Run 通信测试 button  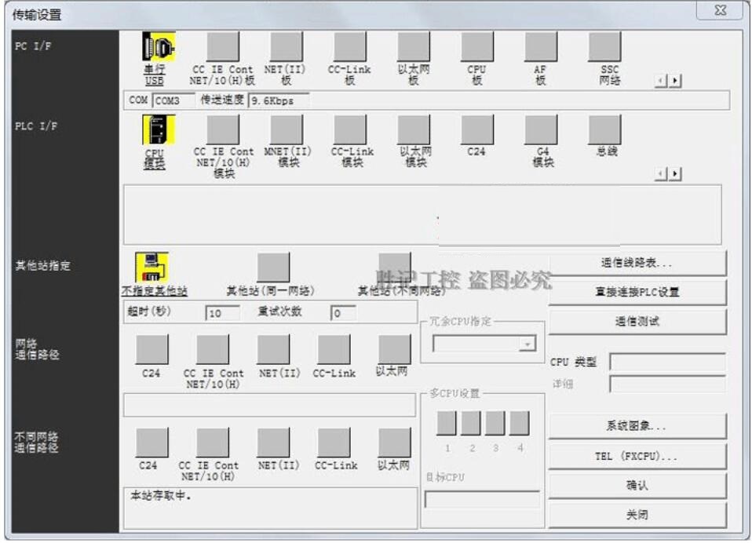637,322
